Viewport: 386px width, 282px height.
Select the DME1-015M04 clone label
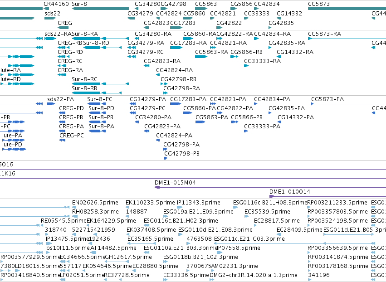pyautogui.click(x=175, y=183)
